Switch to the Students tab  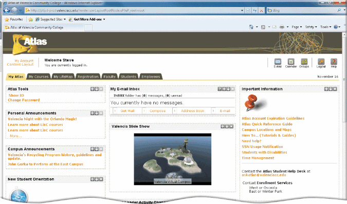point(129,77)
